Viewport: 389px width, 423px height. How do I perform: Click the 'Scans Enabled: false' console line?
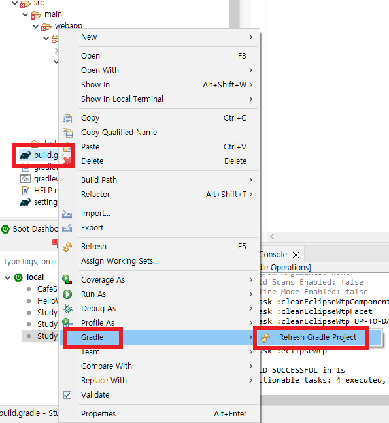pyautogui.click(x=318, y=282)
